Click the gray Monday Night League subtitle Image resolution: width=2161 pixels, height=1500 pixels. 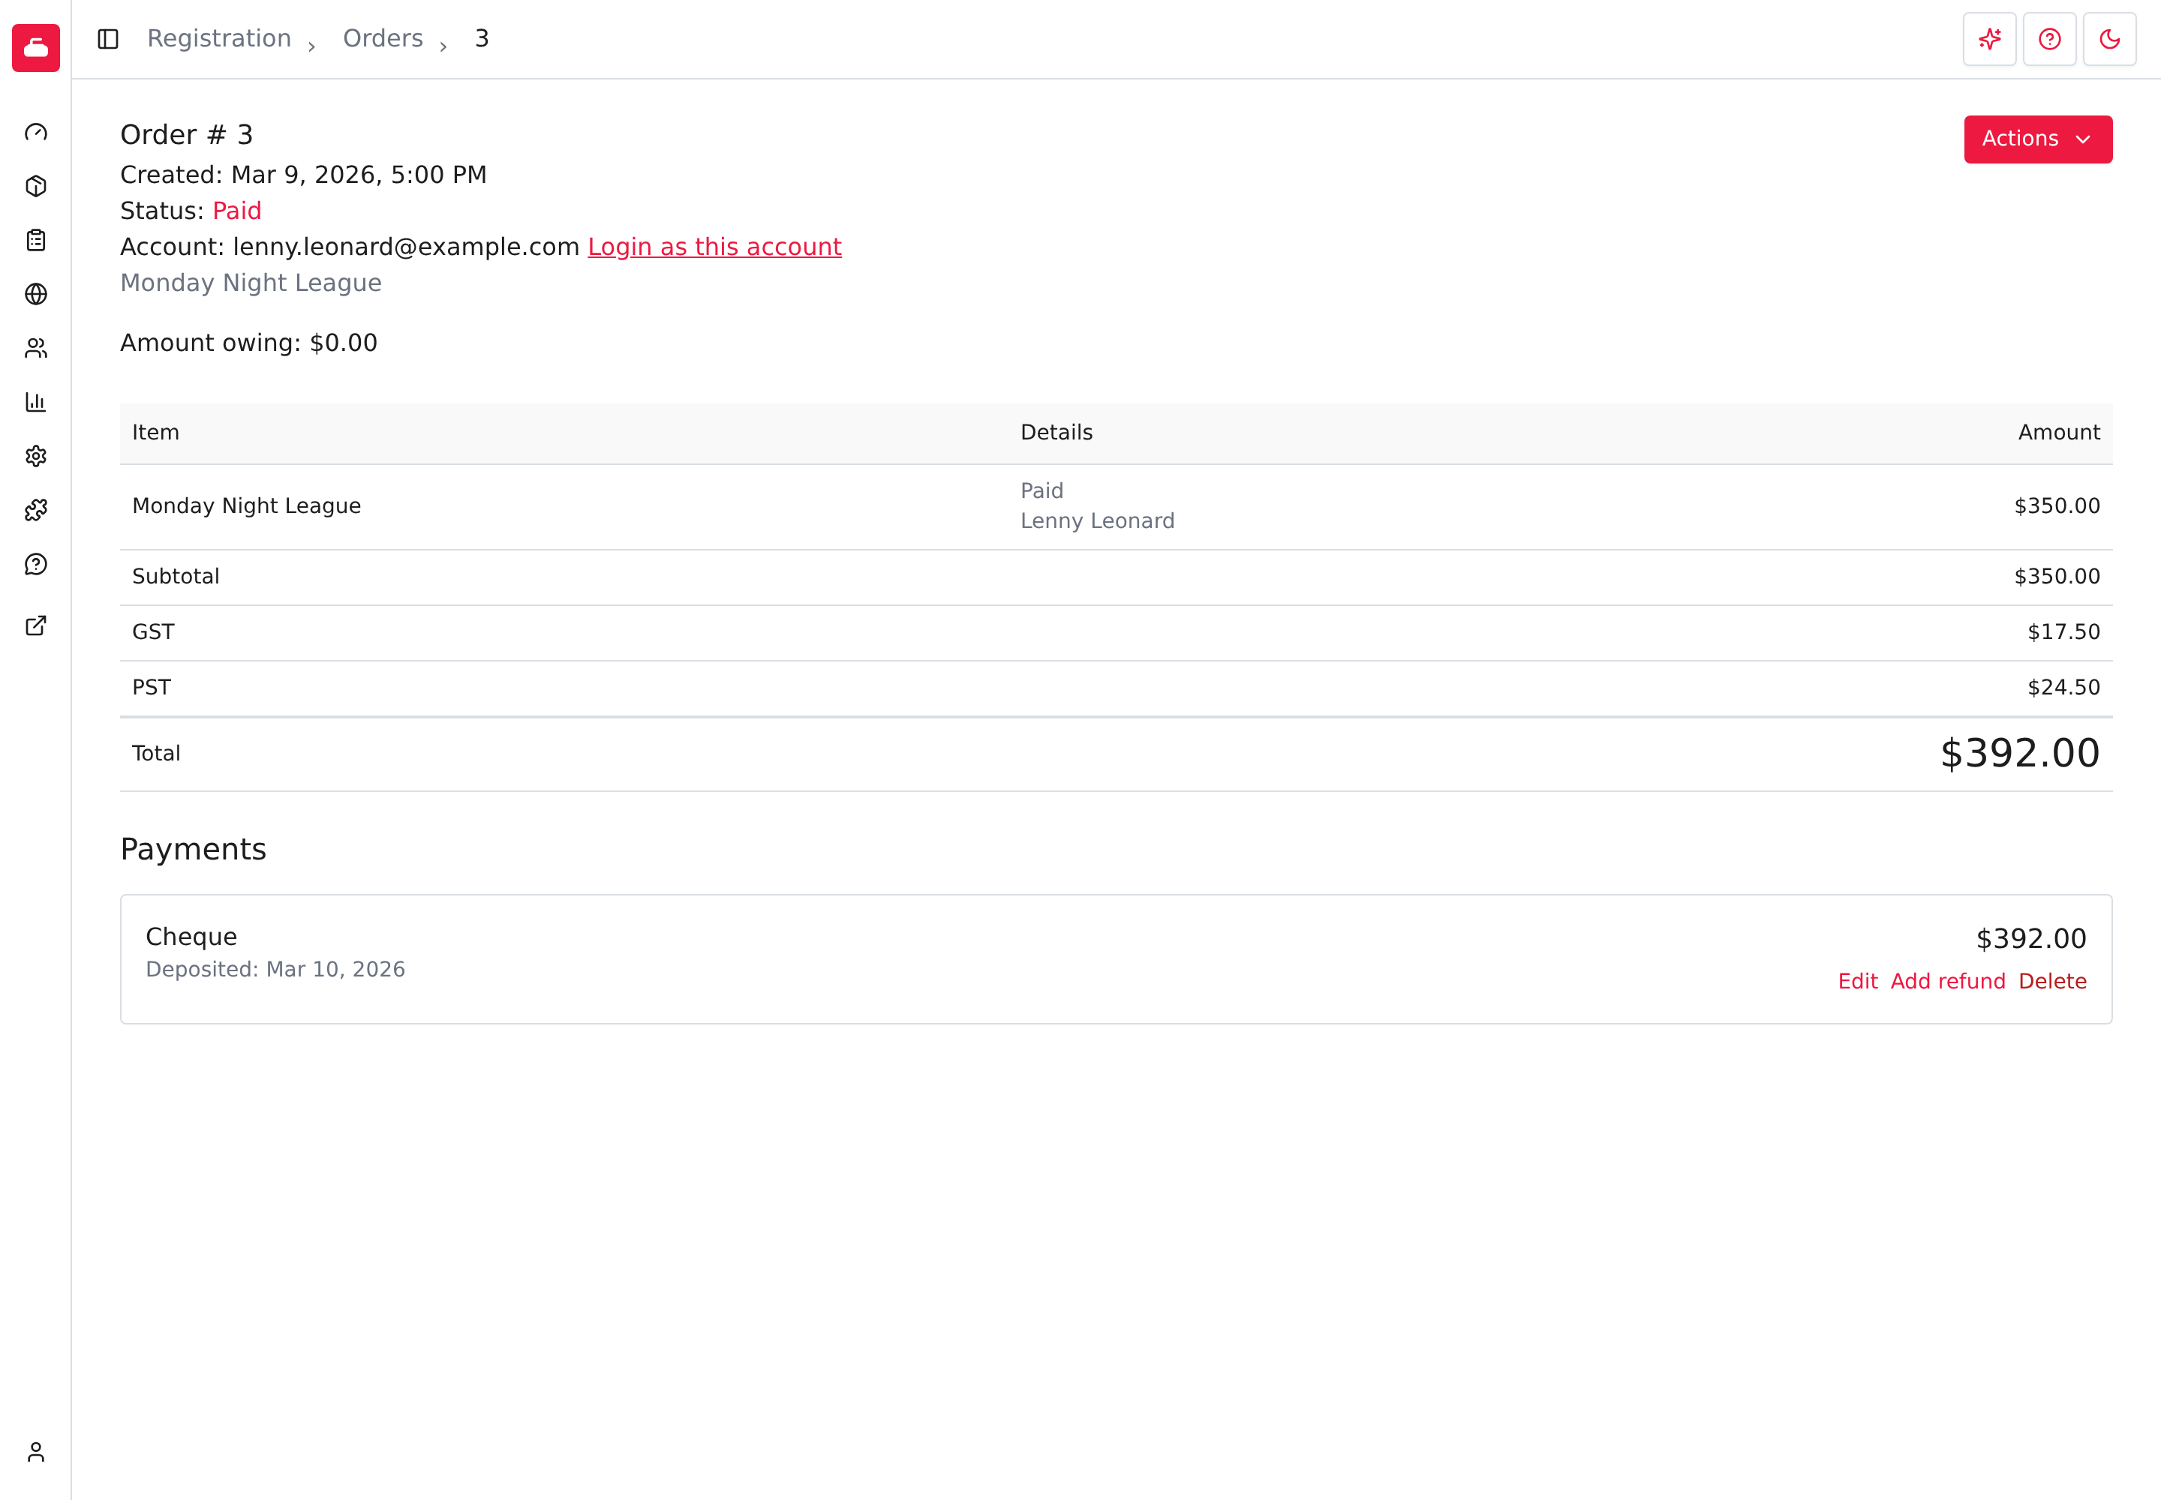251,283
